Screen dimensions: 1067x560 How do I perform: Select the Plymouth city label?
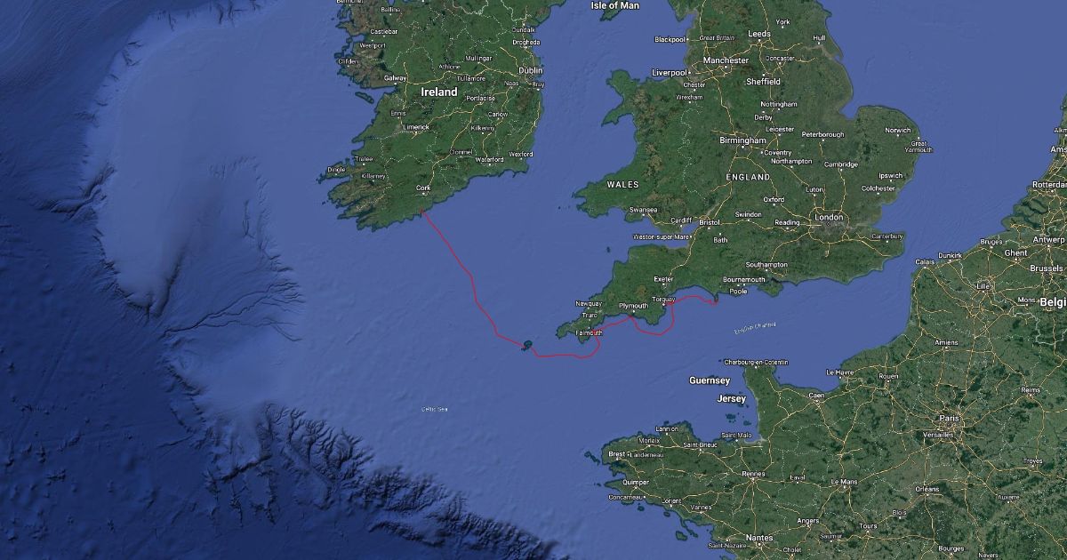coord(634,305)
